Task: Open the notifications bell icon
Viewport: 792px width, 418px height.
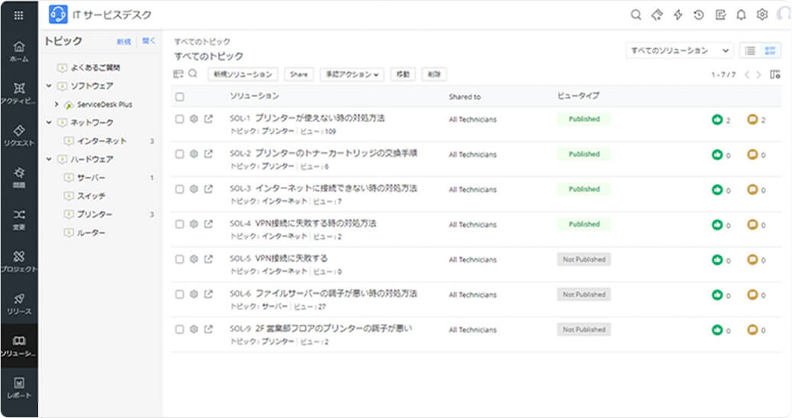Action: tap(741, 15)
